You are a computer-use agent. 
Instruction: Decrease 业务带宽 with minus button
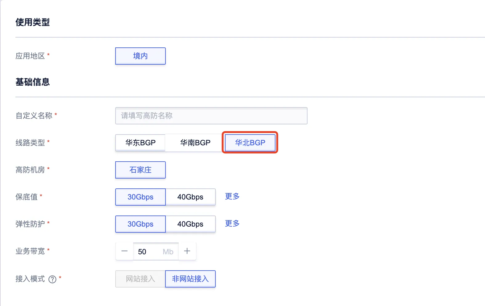[x=124, y=251]
